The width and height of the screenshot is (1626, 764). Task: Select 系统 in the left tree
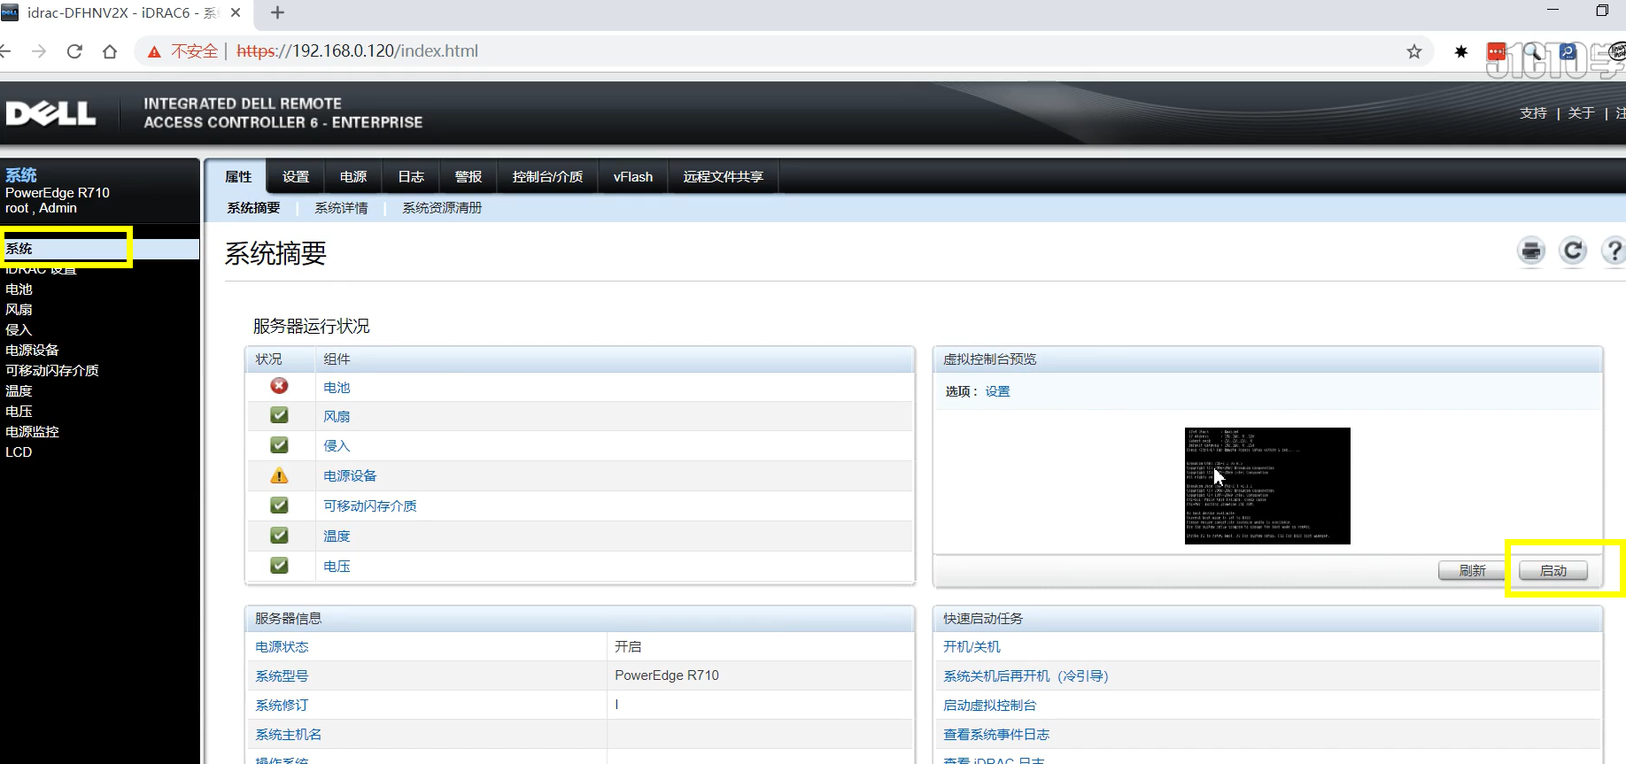[x=19, y=249]
